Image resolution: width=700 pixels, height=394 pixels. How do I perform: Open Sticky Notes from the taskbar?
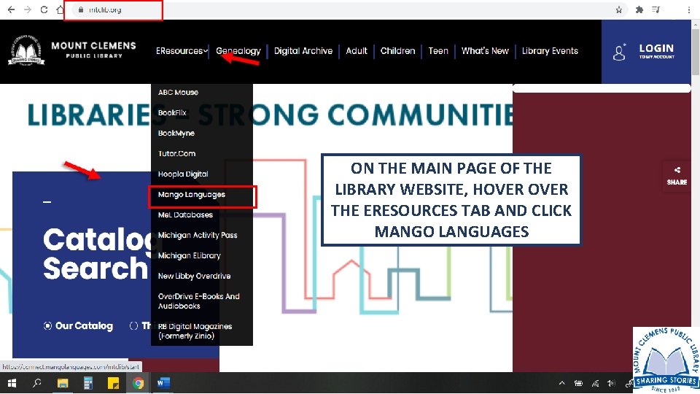tap(114, 383)
